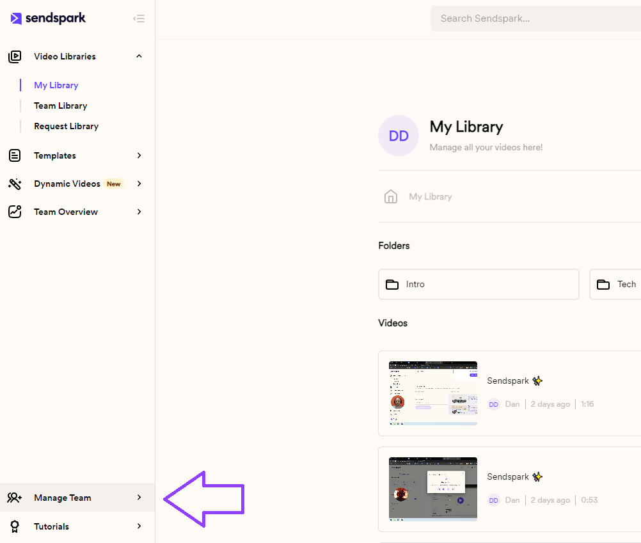Viewport: 641px width, 543px height.
Task: Open the Manage Team menu
Action: 77,498
